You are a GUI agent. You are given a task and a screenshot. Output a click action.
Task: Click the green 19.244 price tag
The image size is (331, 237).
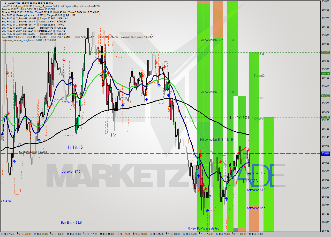pyautogui.click(x=326, y=117)
